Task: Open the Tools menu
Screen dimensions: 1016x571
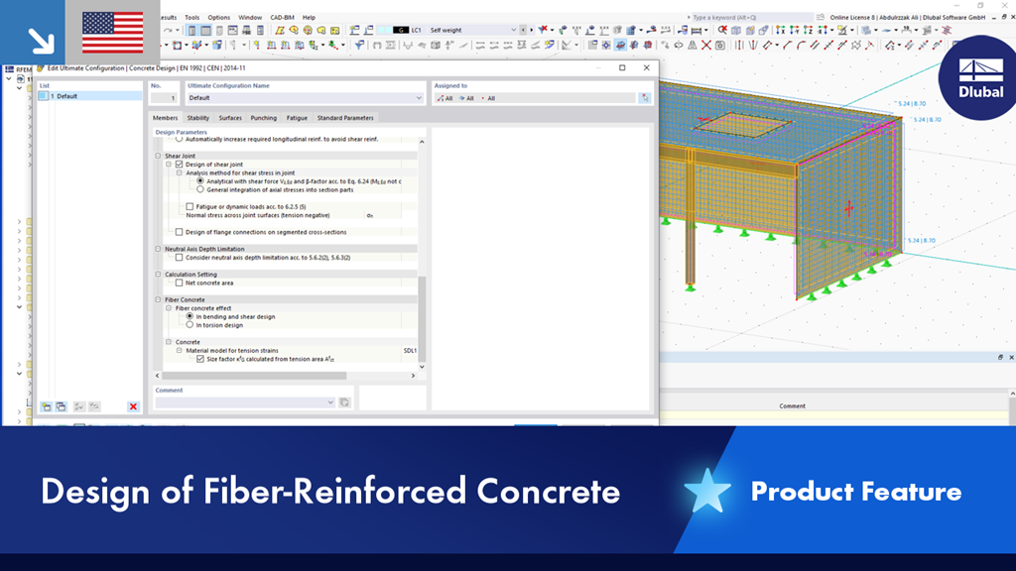Action: [191, 18]
